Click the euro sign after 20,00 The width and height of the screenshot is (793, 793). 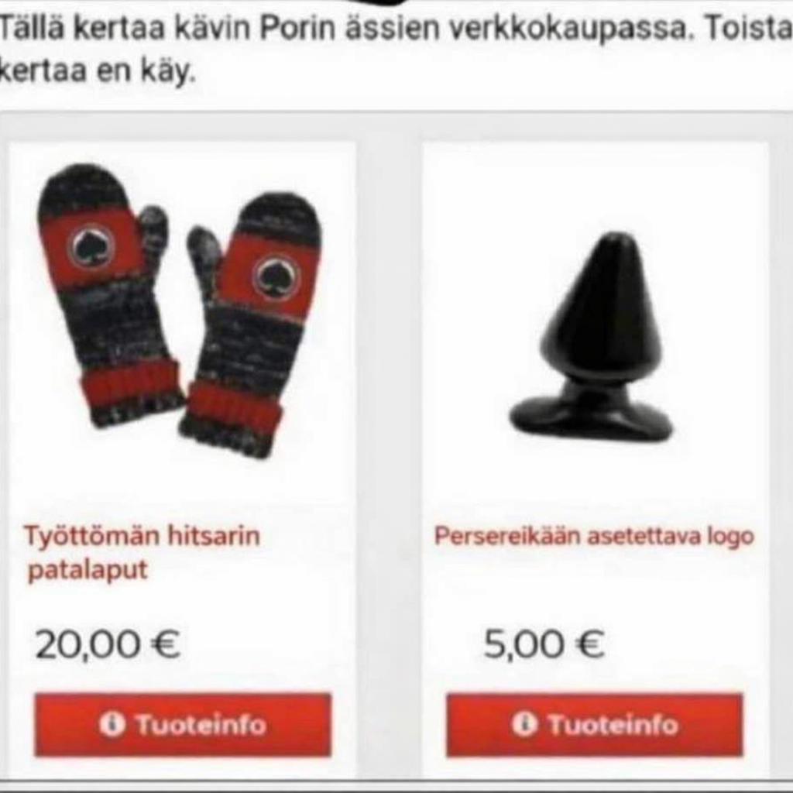coord(165,644)
